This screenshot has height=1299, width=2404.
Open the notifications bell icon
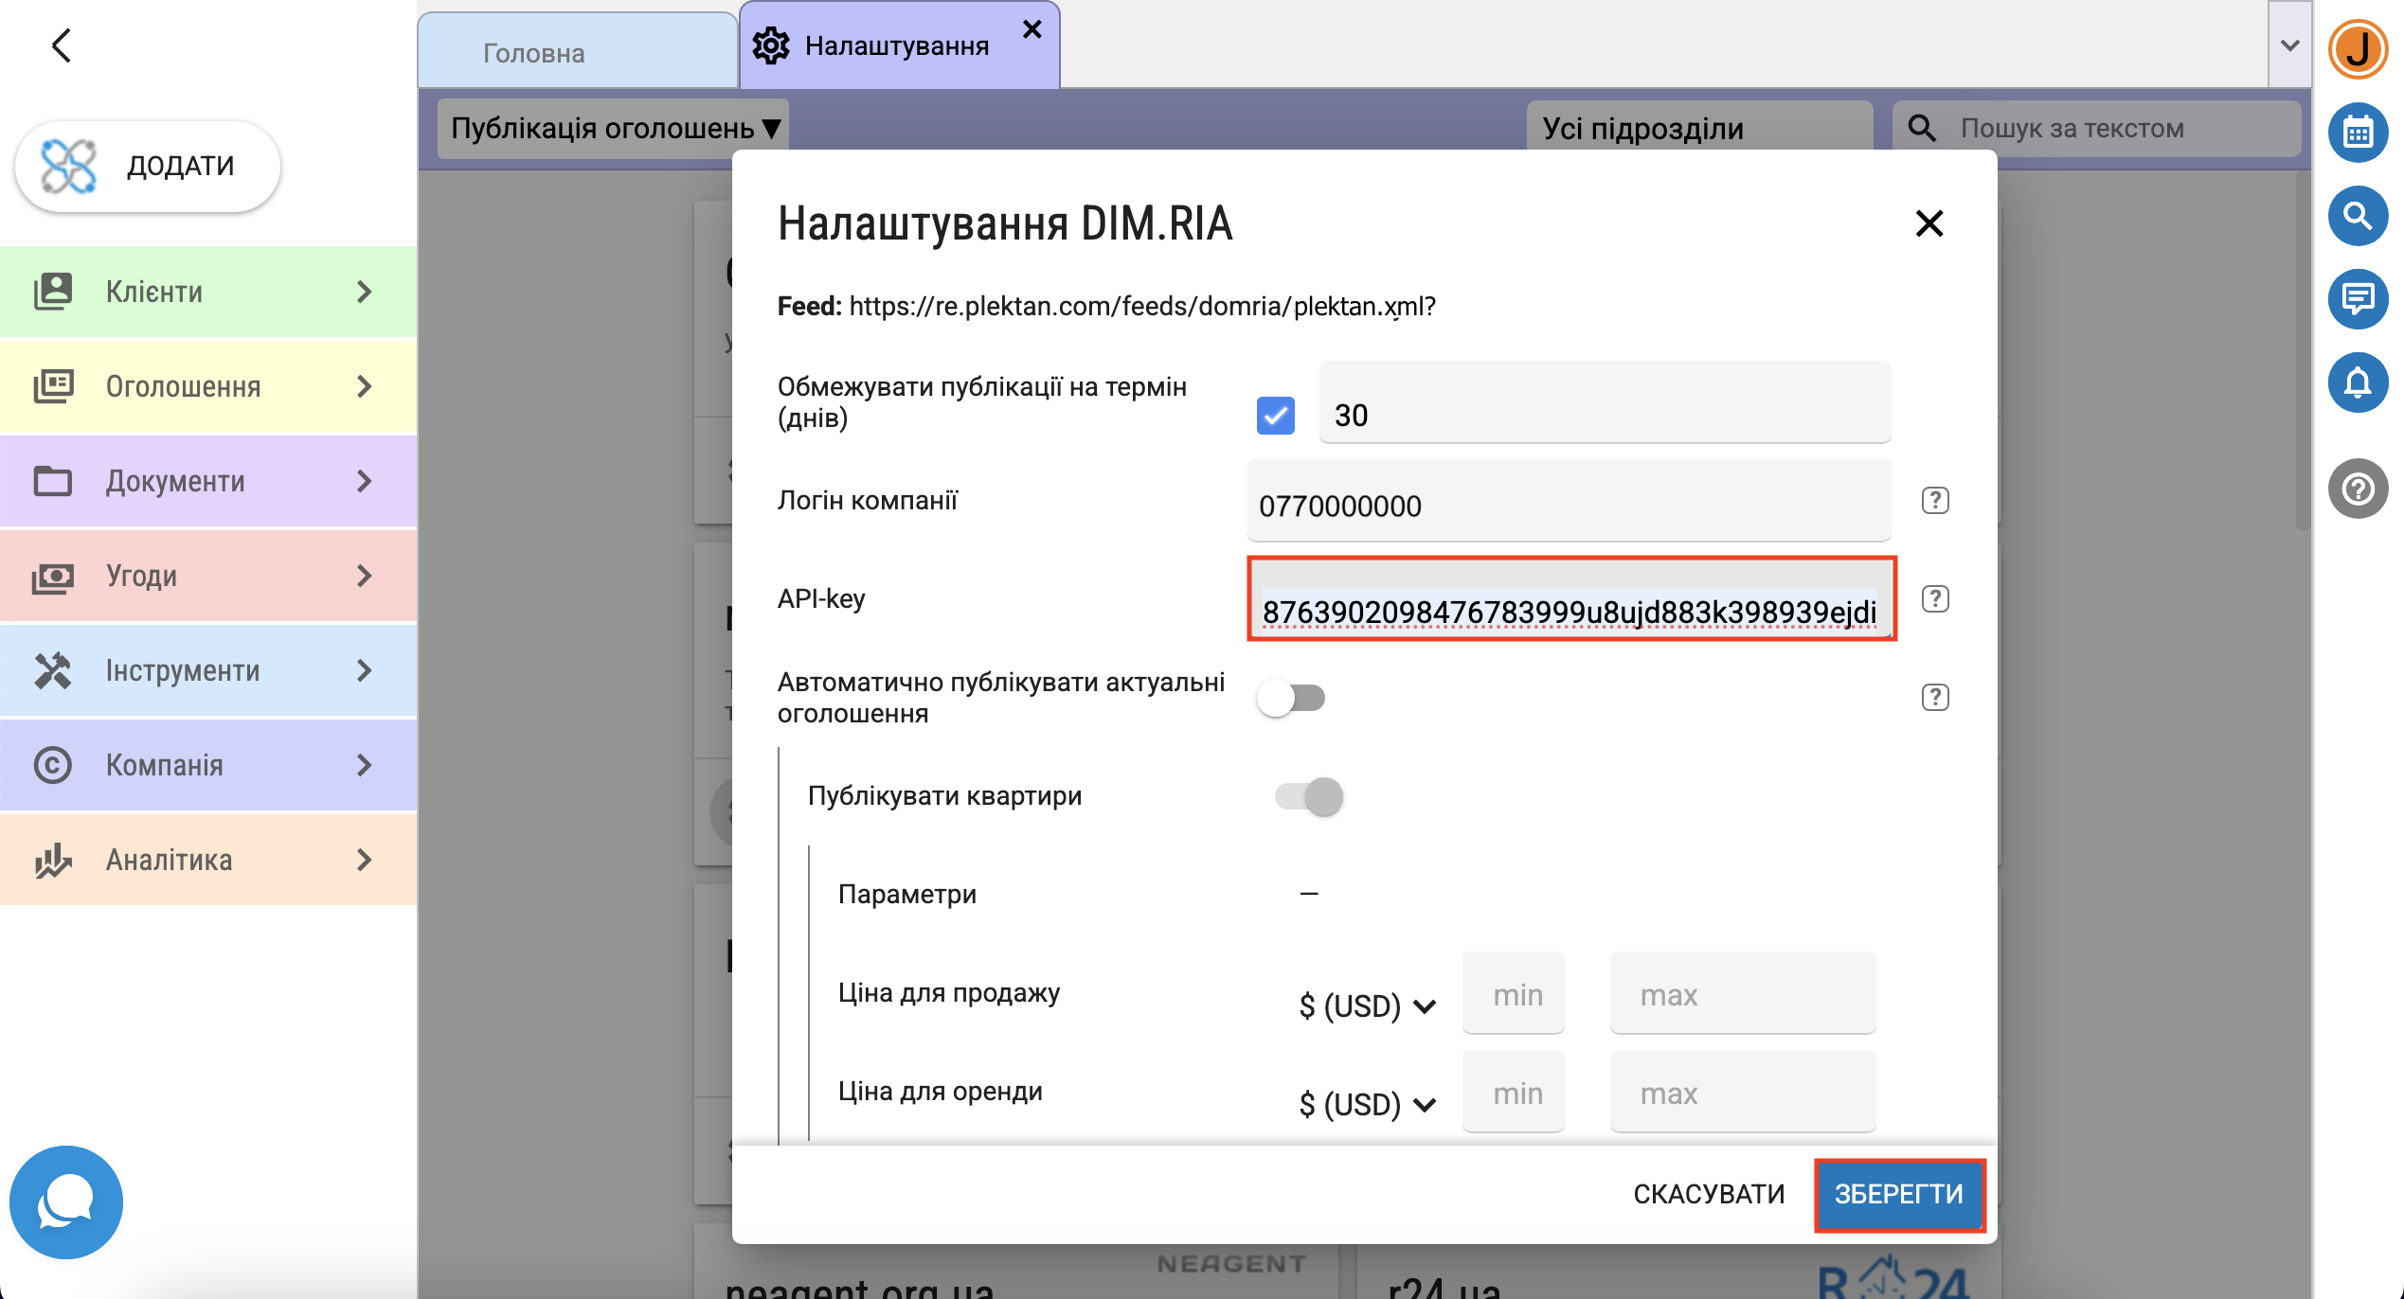tap(2358, 383)
